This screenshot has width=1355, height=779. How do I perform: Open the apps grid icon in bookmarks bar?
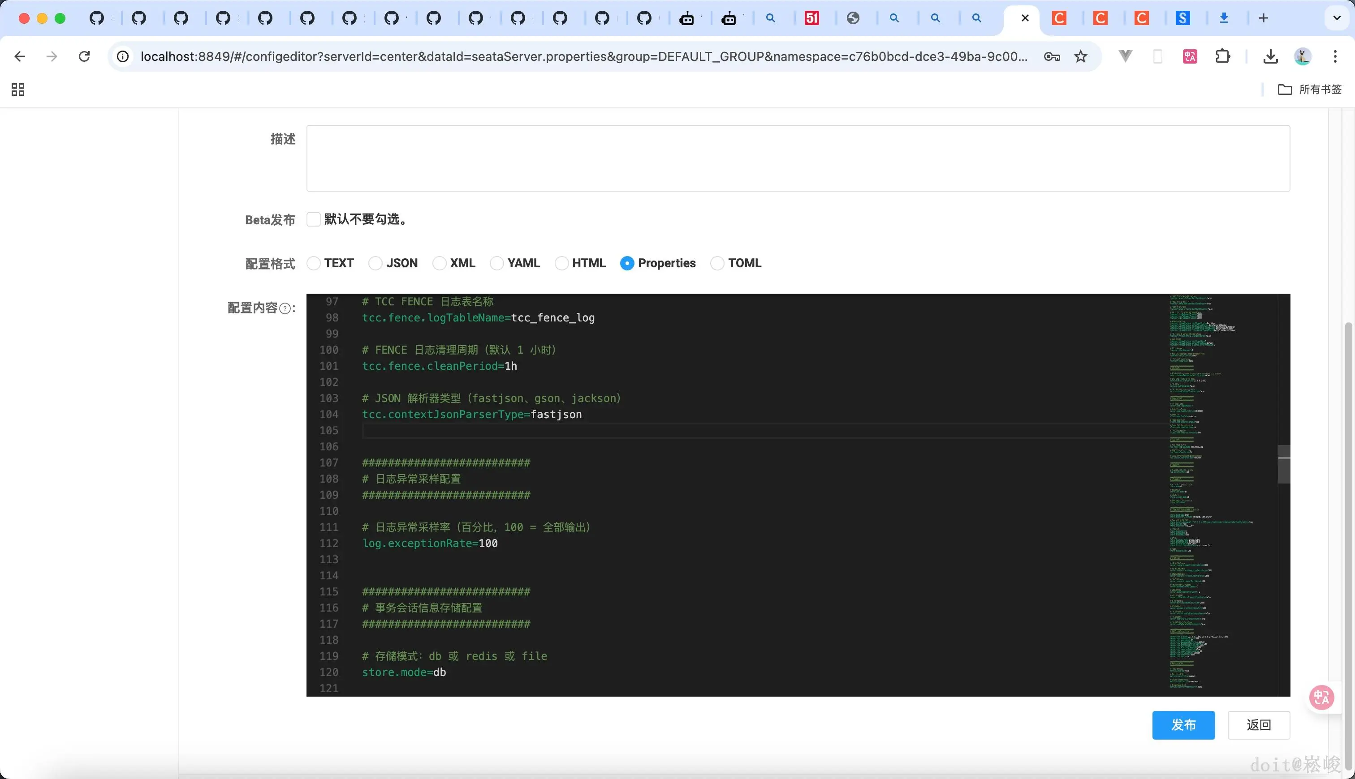(17, 90)
